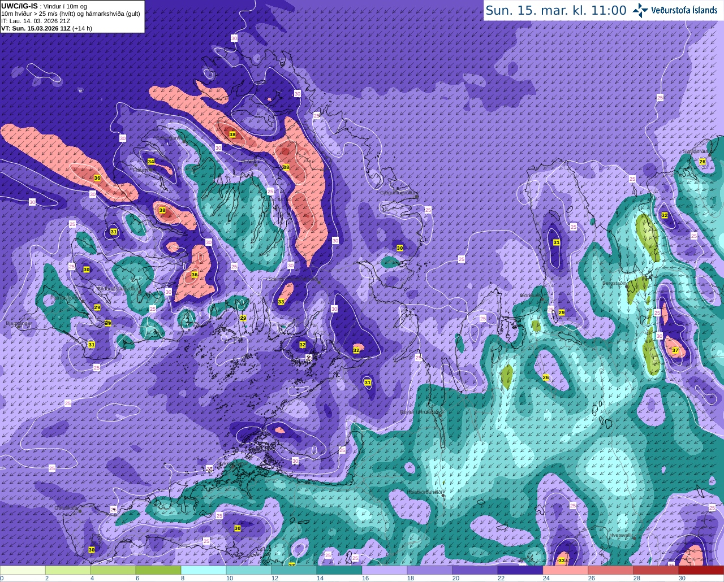This screenshot has height=582, width=724.
Task: Click the Flateyri station label
Action: [140, 170]
